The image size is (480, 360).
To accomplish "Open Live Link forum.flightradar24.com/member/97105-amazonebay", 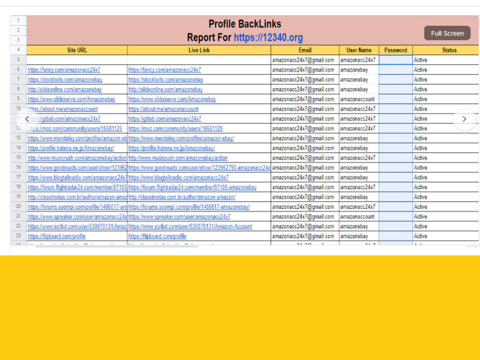I will [x=192, y=187].
